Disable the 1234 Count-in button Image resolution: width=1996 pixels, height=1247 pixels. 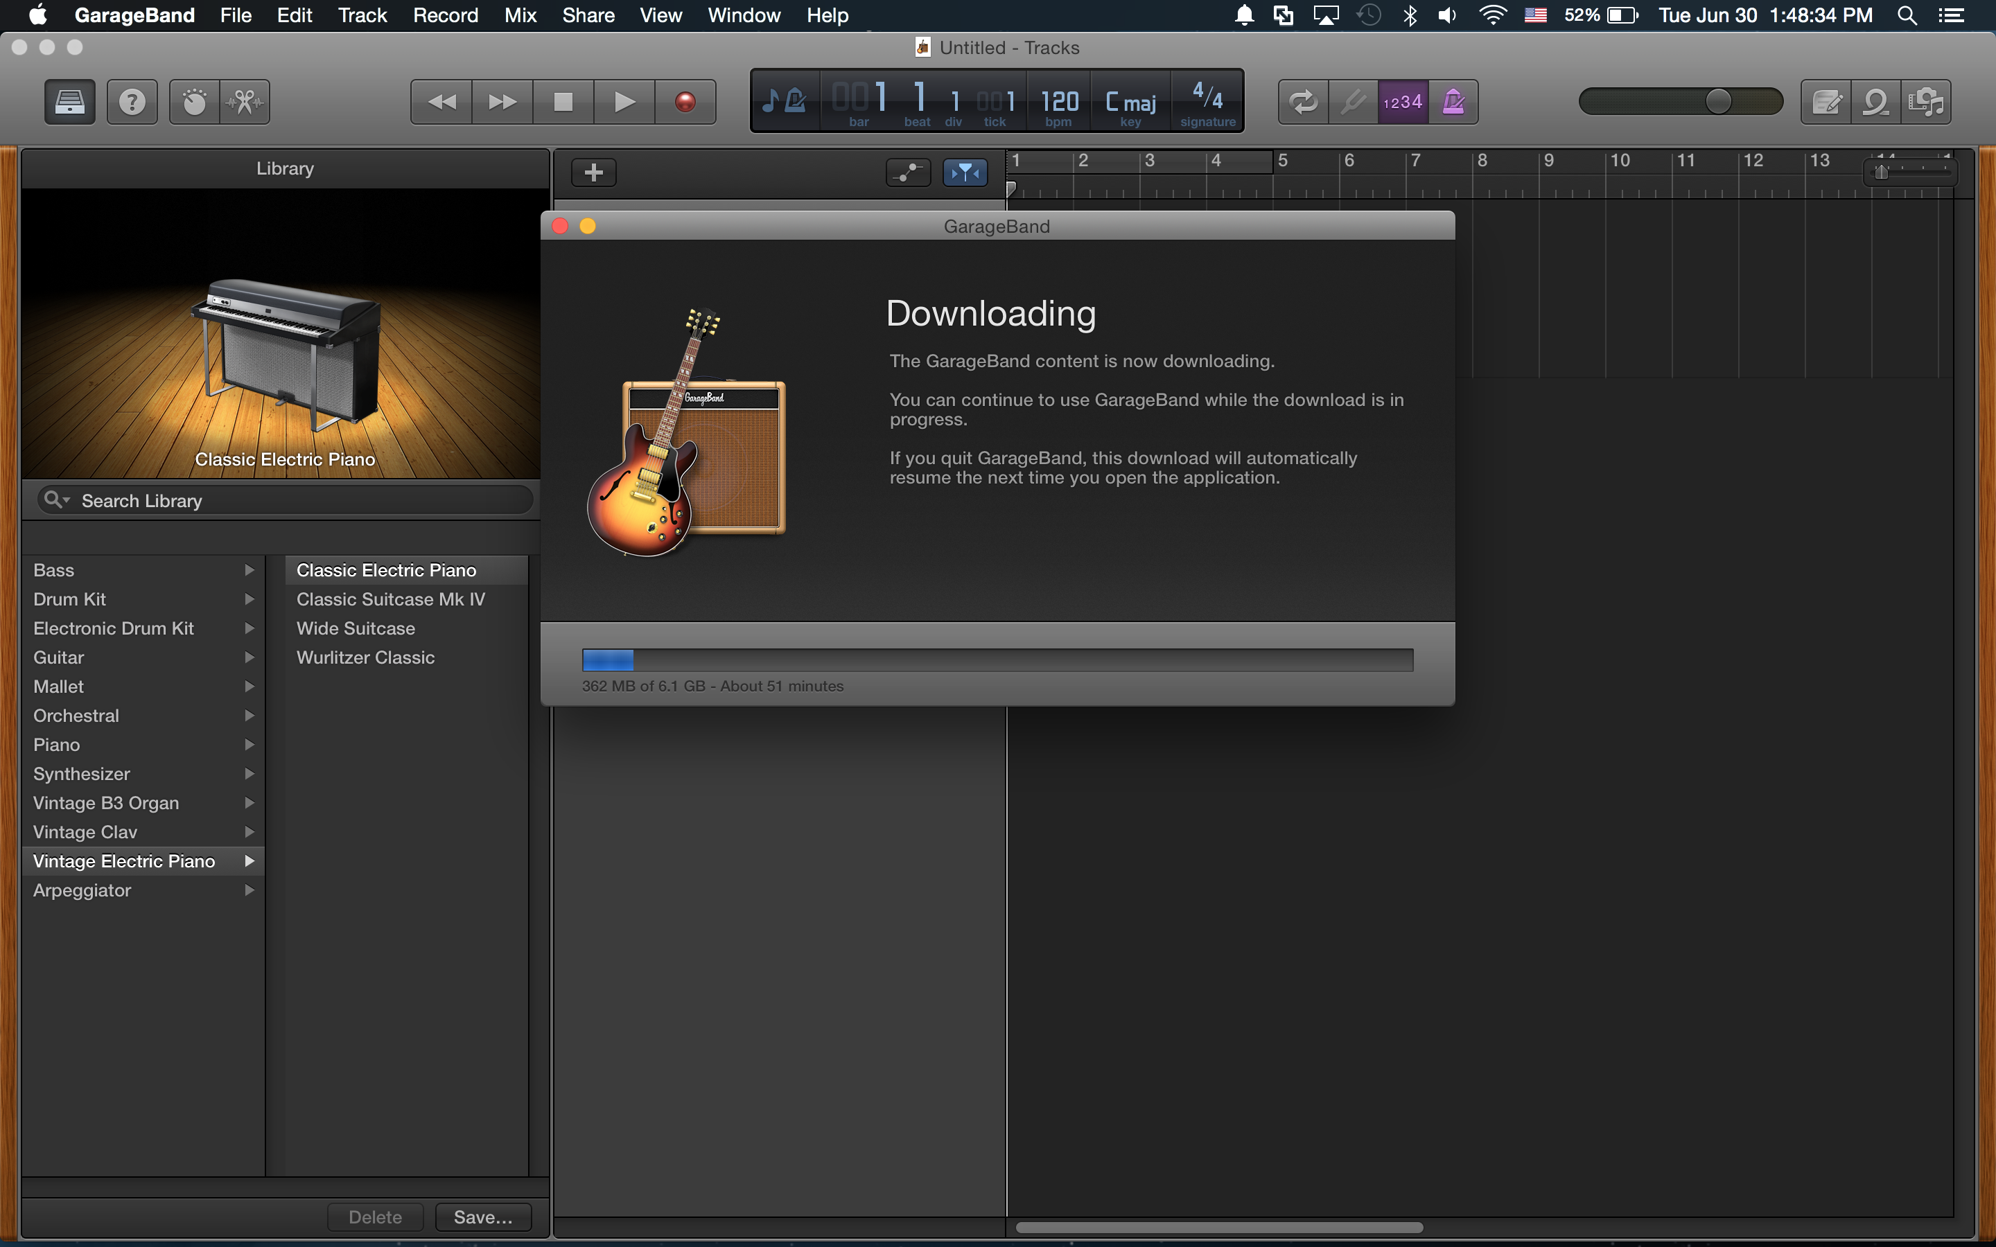[1403, 103]
